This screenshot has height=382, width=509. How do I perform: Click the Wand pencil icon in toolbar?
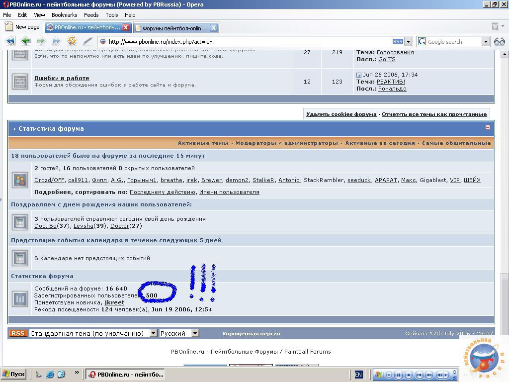[x=87, y=41]
